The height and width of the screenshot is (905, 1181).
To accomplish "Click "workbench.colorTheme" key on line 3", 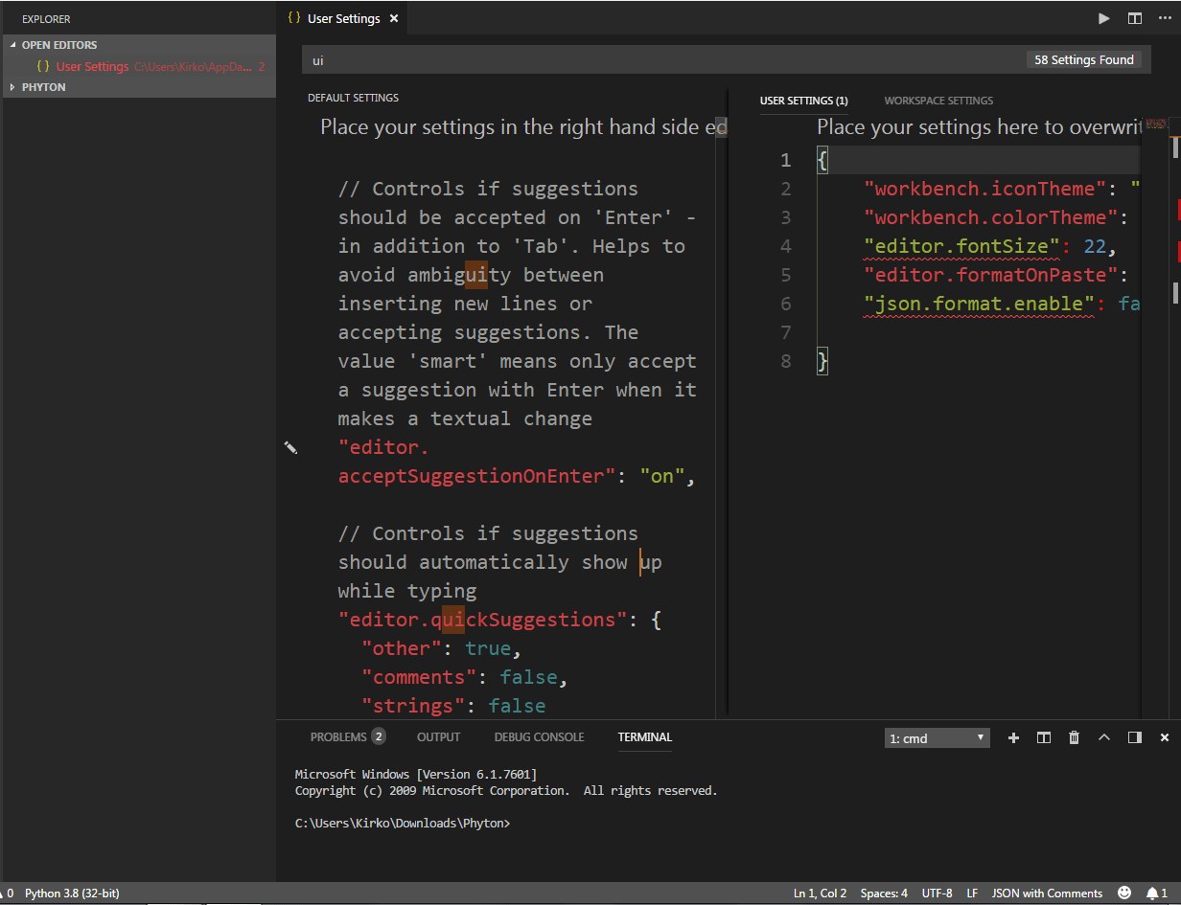I will pos(991,217).
